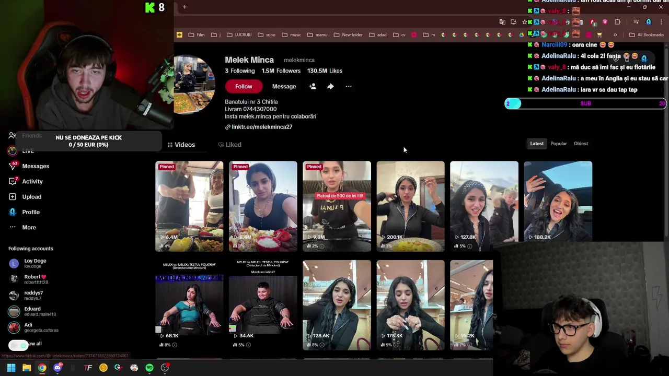This screenshot has width=669, height=376.
Task: Open LUCRURI bookmarks folder
Action: click(x=239, y=35)
